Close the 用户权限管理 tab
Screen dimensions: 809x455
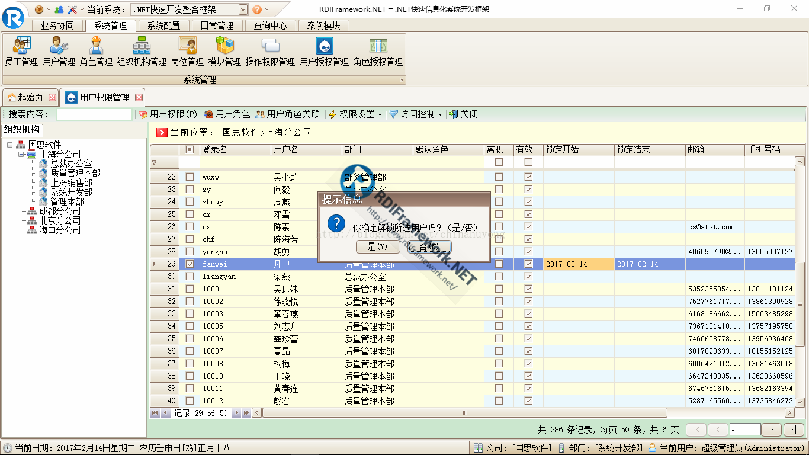point(139,97)
